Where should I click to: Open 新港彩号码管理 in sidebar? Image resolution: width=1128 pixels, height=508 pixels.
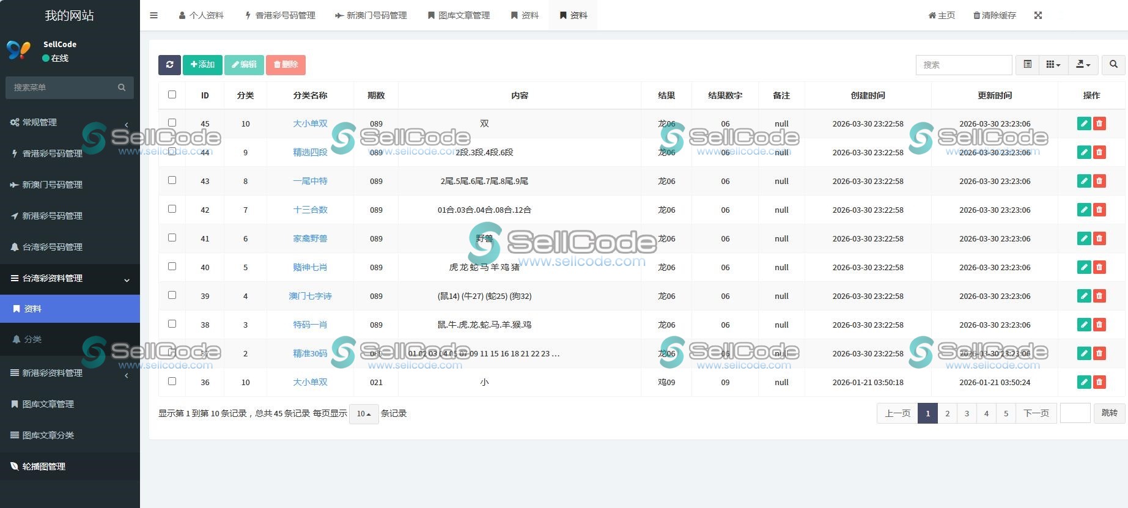pos(70,216)
